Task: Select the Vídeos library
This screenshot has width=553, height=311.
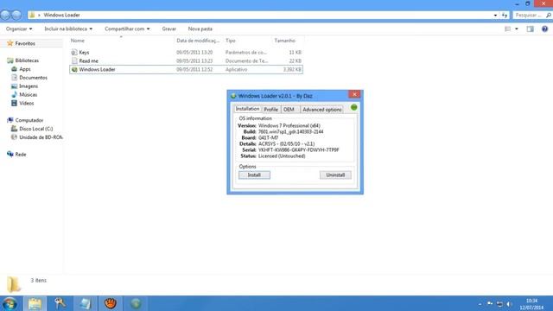Action: (x=27, y=104)
